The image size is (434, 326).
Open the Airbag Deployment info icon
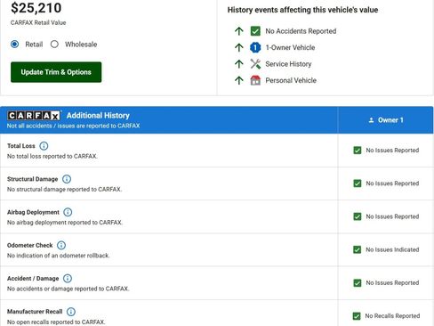click(68, 212)
